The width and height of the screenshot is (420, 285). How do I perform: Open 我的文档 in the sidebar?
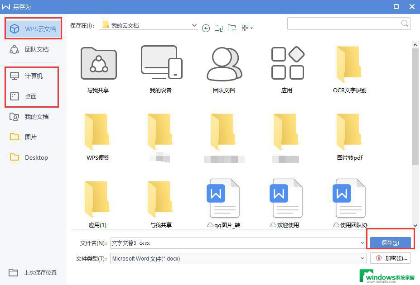coord(29,117)
